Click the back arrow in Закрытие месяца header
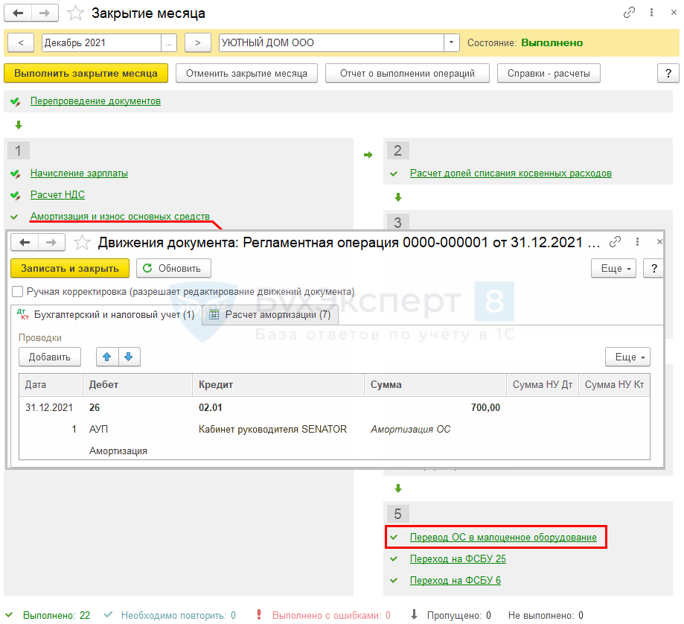The width and height of the screenshot is (684, 624). [19, 13]
